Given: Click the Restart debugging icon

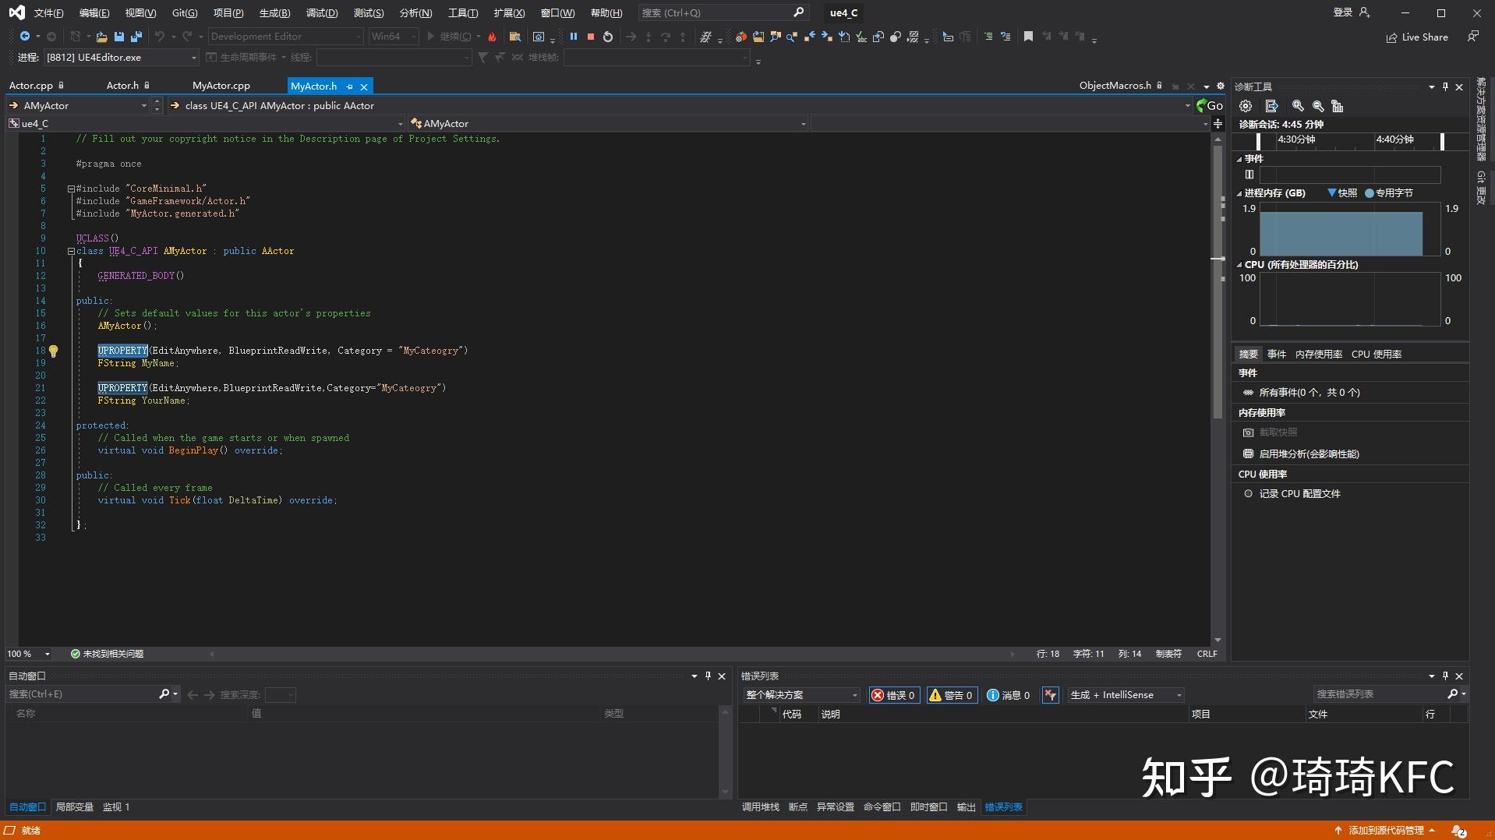Looking at the screenshot, I should pos(608,37).
